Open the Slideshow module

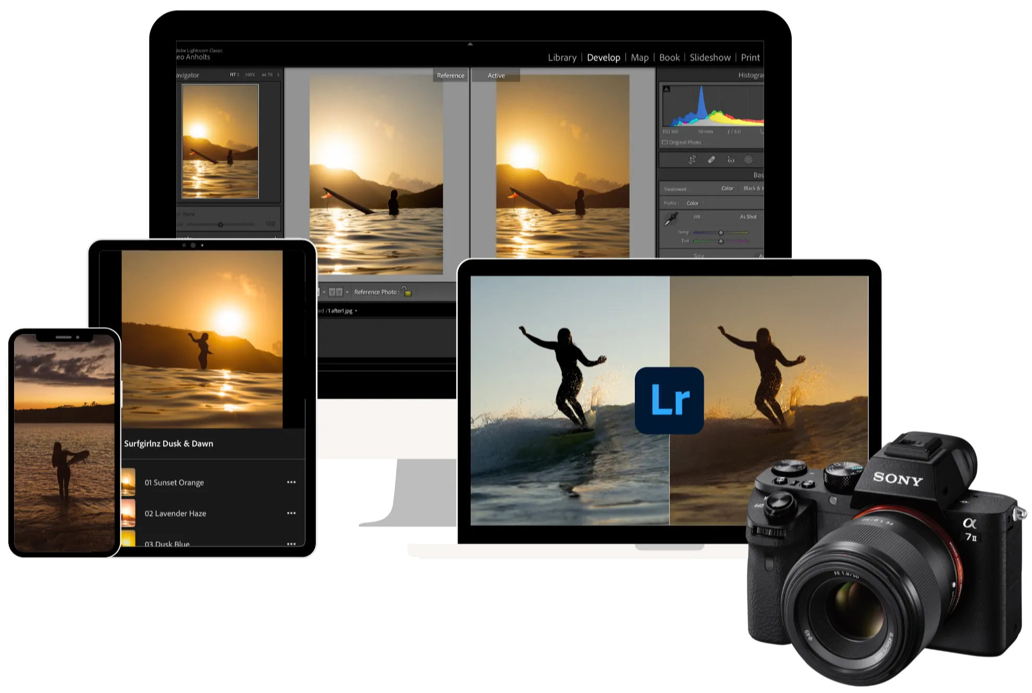point(710,57)
